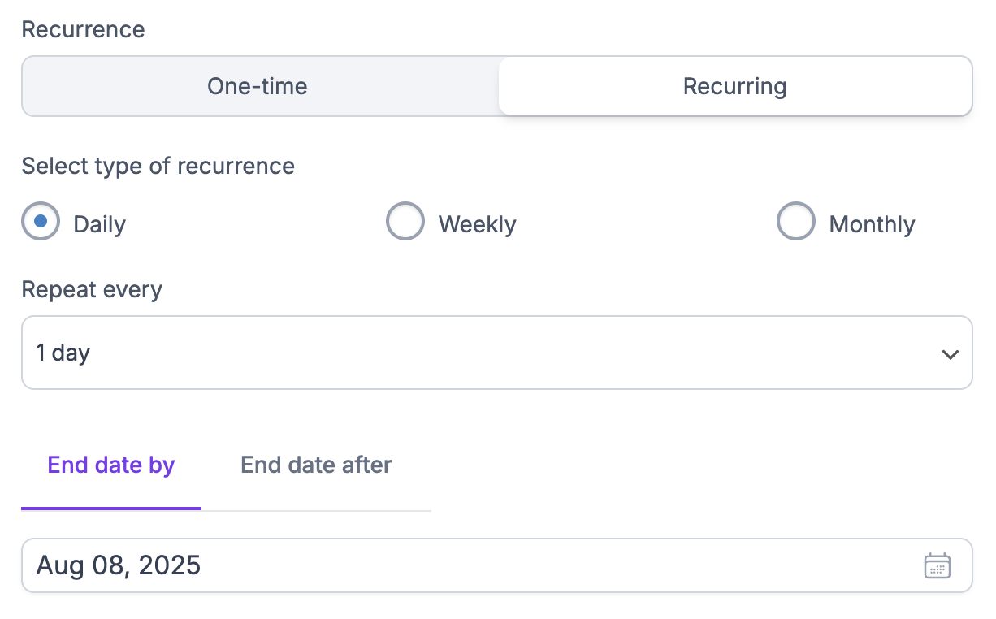Click the Recurrence section heading
The height and width of the screenshot is (619, 996).
[x=83, y=29]
